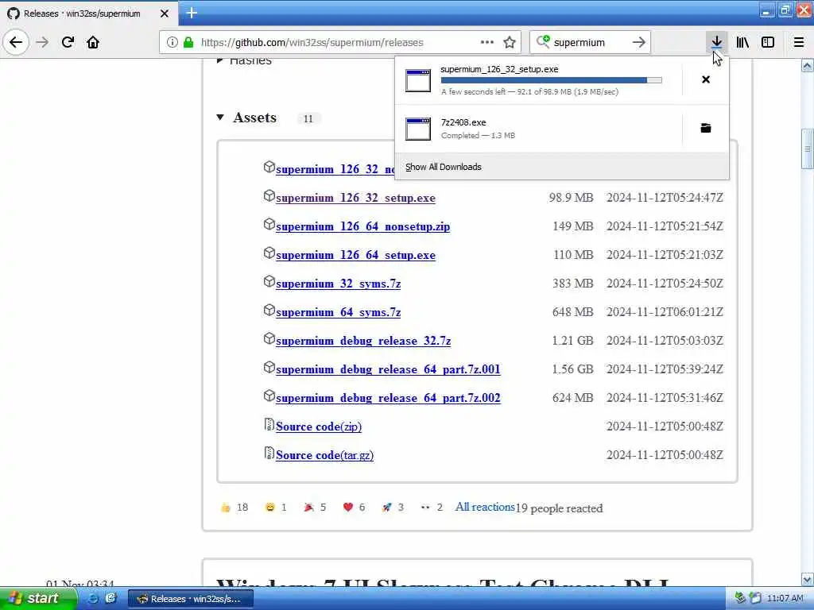Click the eyes reaction with 2
This screenshot has width=814, height=610.
click(432, 508)
